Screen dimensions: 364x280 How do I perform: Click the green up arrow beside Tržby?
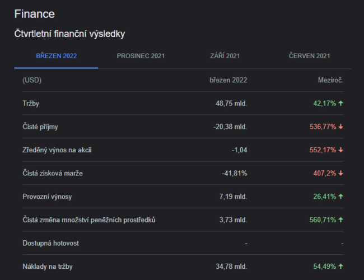[x=340, y=104]
